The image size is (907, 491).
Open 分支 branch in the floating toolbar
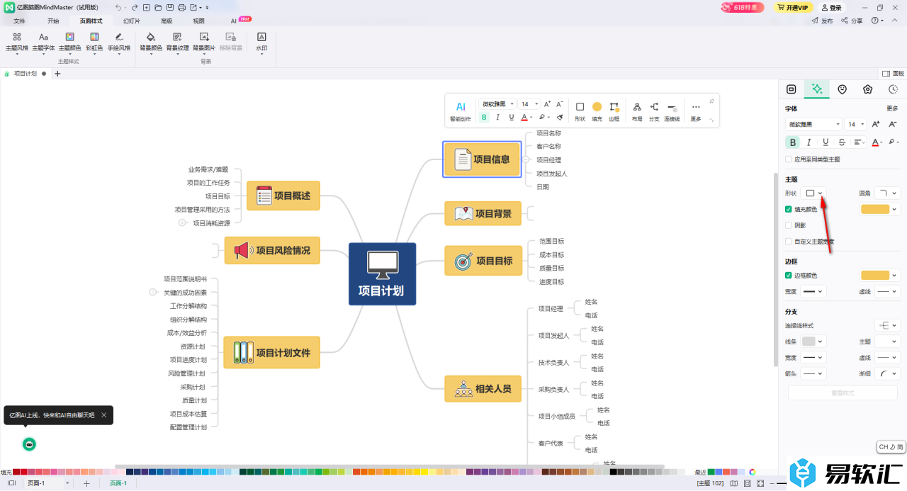tap(654, 111)
